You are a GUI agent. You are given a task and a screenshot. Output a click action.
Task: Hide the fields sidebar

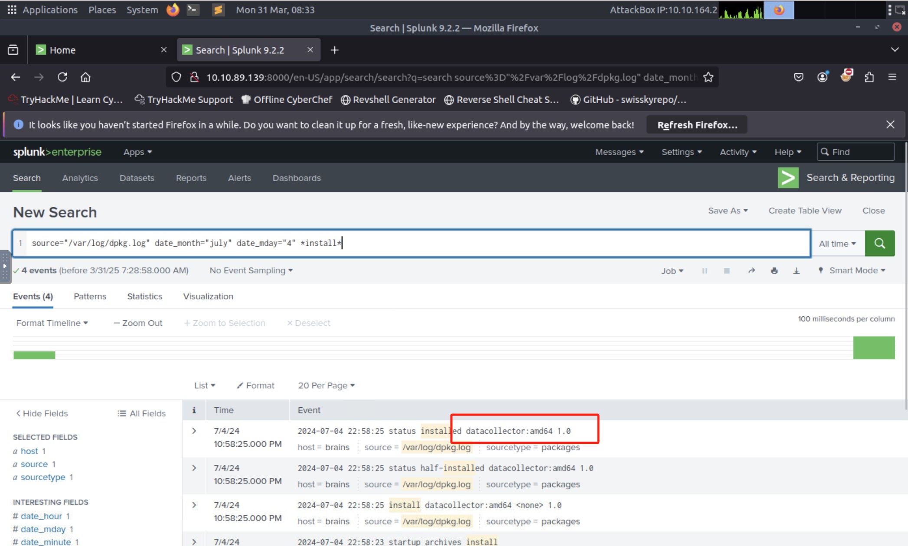coord(42,413)
